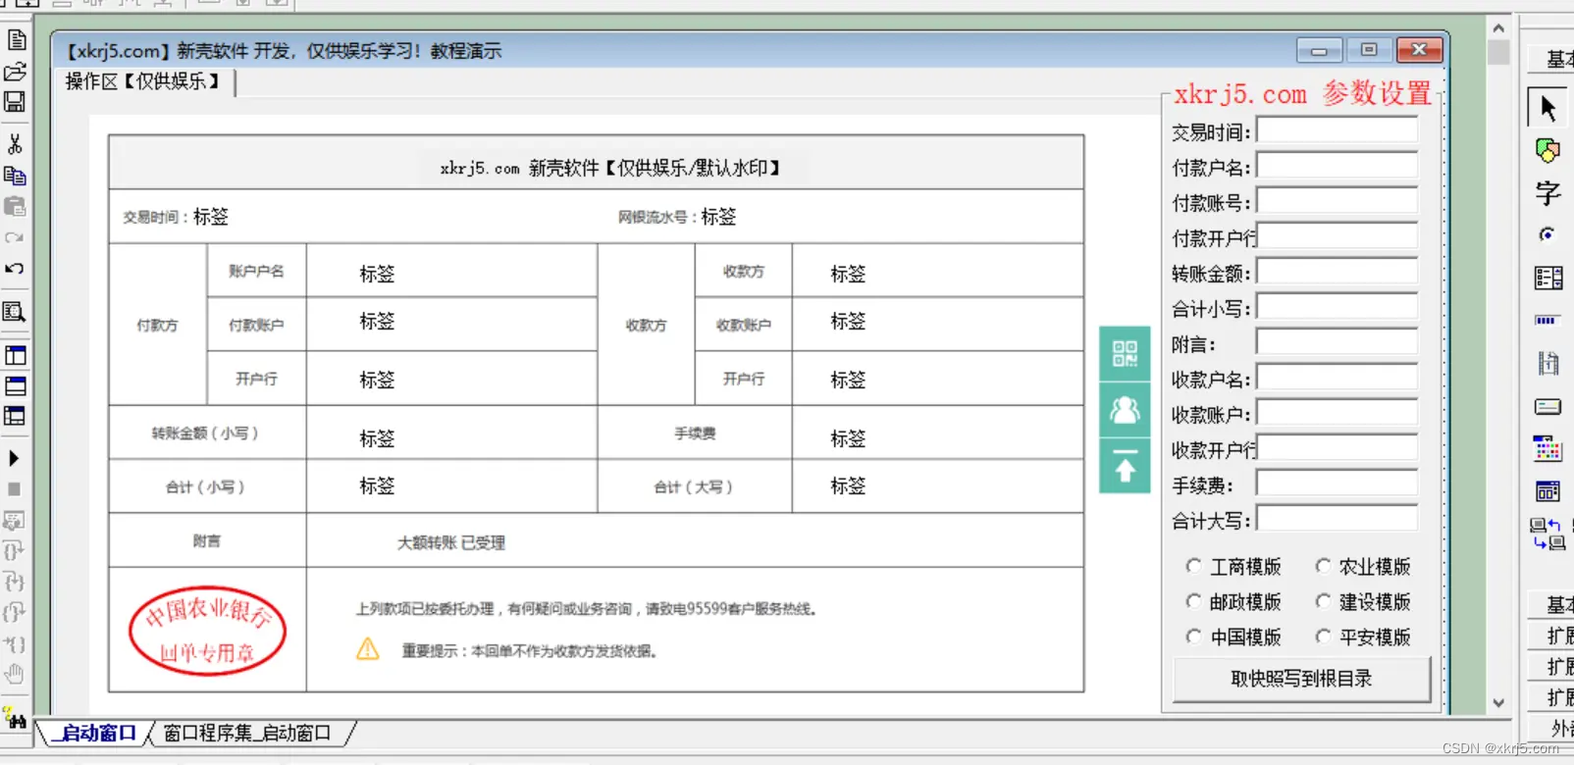The width and height of the screenshot is (1574, 765).
Task: Select the 工商模版 radio option
Action: pyautogui.click(x=1233, y=567)
